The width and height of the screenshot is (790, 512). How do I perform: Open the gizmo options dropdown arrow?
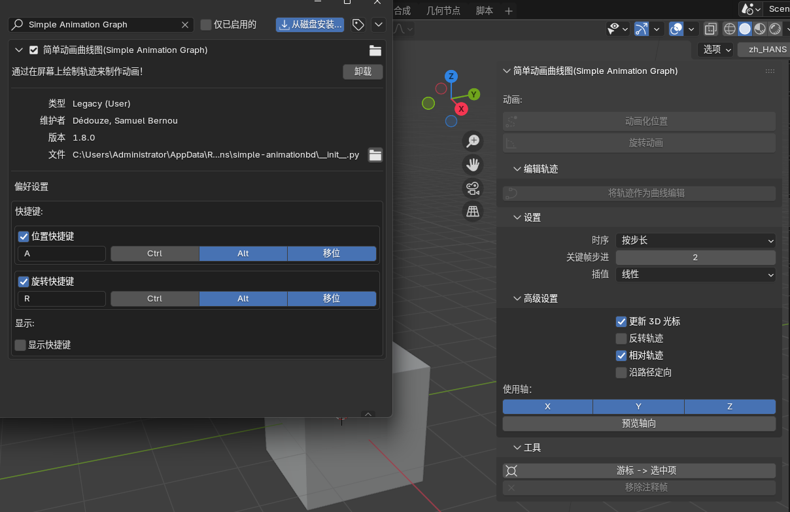[x=657, y=29]
